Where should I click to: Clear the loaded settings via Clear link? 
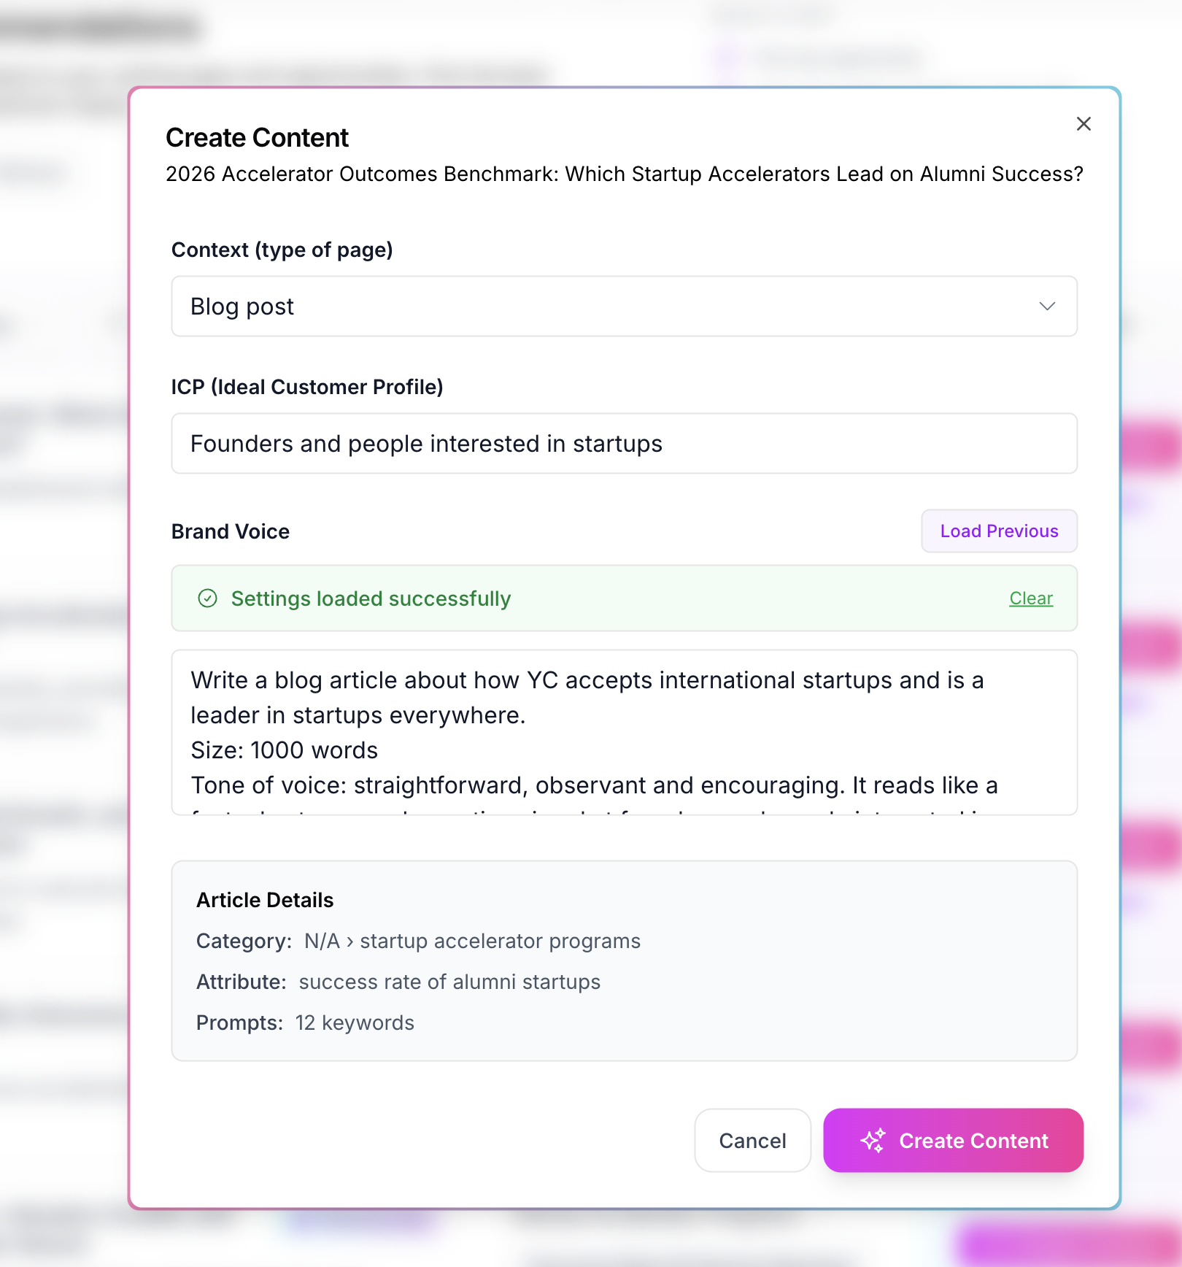pyautogui.click(x=1030, y=598)
